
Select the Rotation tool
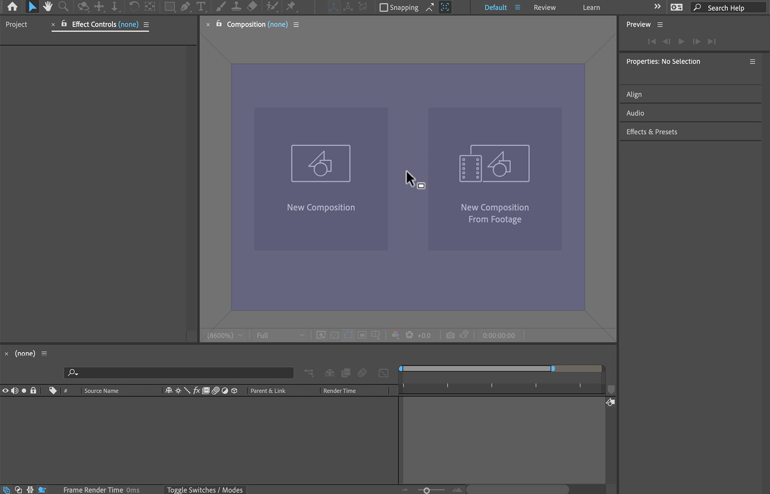tap(133, 7)
